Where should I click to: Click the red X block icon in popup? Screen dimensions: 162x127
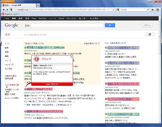click(36, 59)
